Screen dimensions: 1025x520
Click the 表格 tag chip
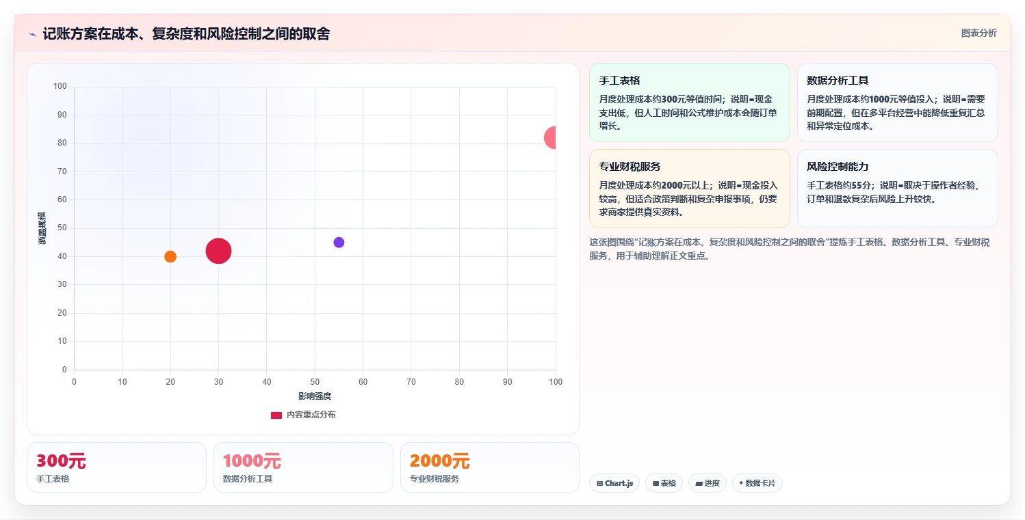[x=664, y=483]
